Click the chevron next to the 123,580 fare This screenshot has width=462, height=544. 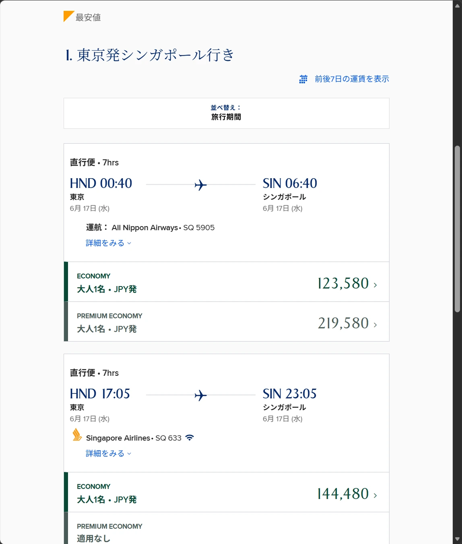pos(375,285)
